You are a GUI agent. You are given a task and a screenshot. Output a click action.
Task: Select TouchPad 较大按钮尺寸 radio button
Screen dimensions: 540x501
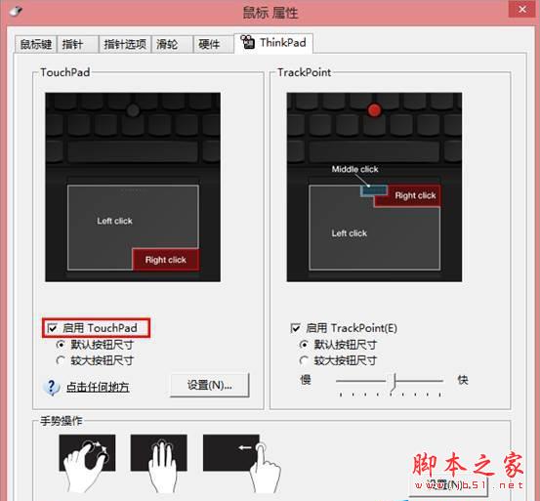[61, 360]
